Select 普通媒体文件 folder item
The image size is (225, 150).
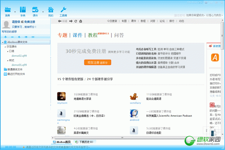pyautogui.click(x=13, y=69)
